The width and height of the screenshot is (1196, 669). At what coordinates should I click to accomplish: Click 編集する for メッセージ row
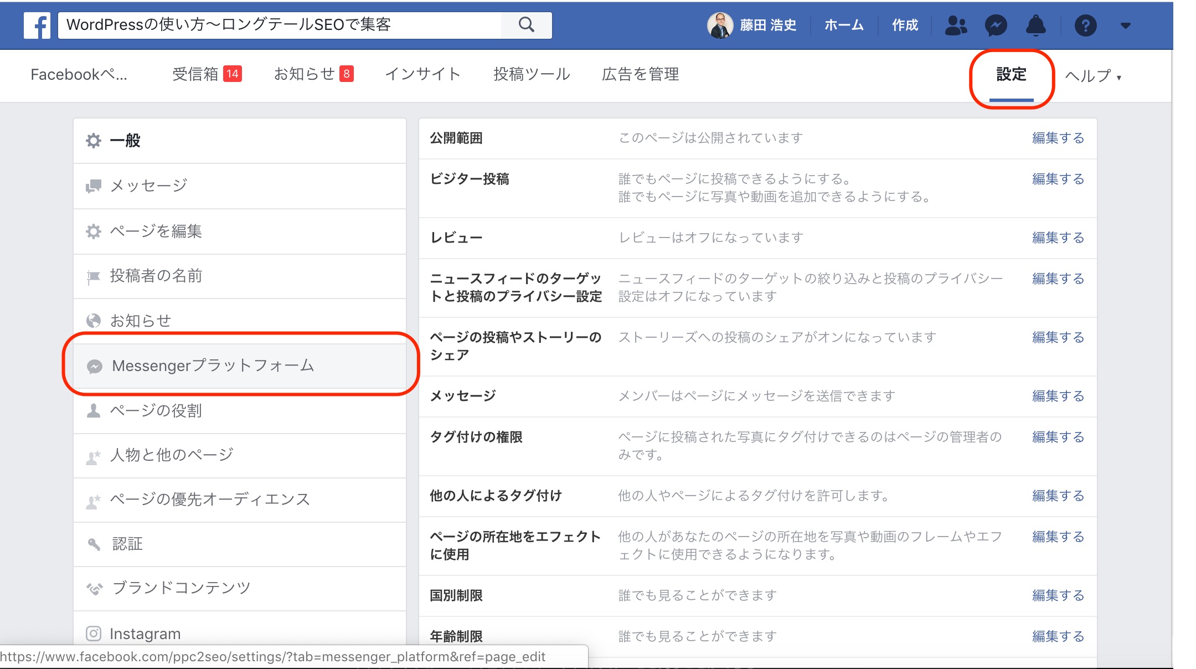tap(1058, 396)
